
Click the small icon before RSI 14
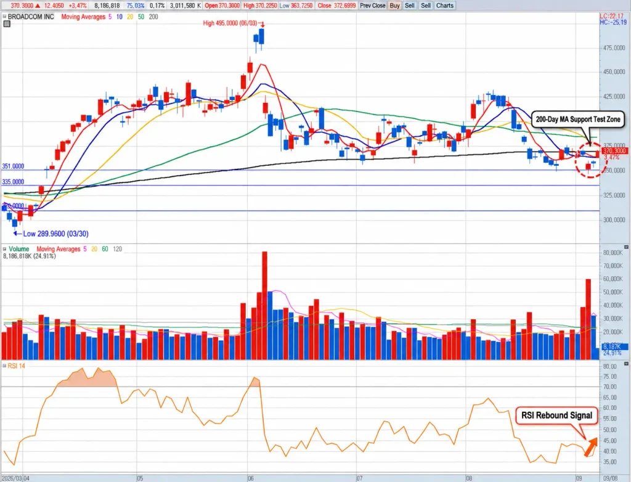pos(4,366)
